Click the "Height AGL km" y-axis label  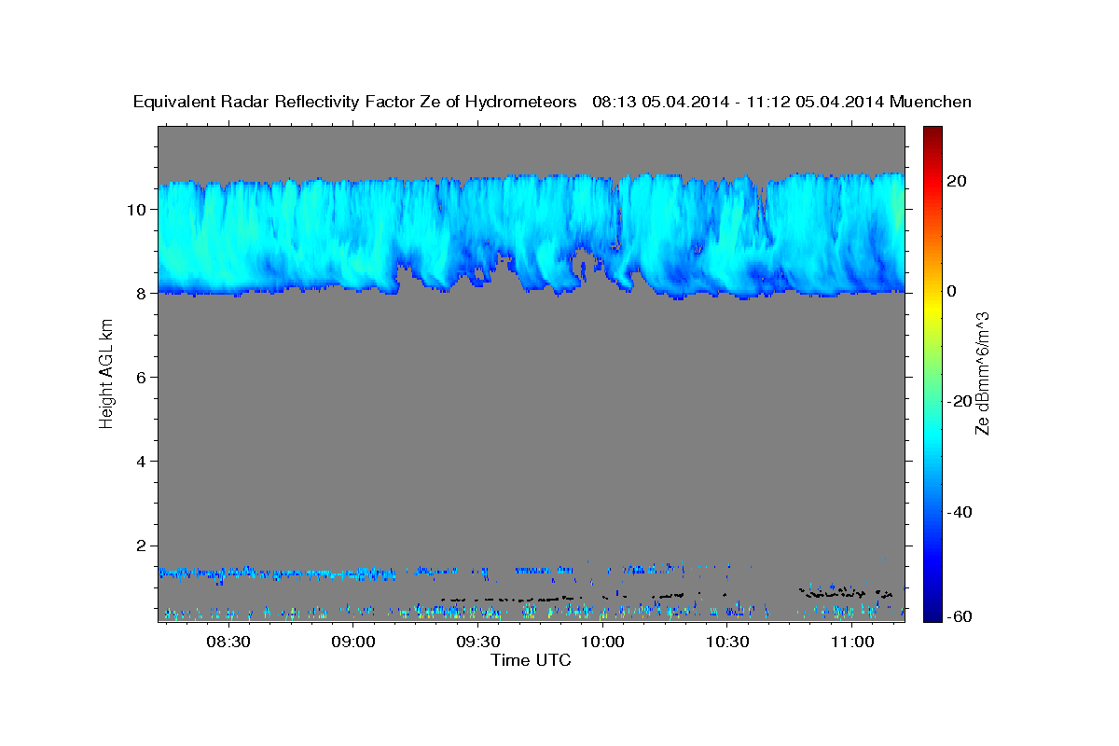tap(106, 374)
